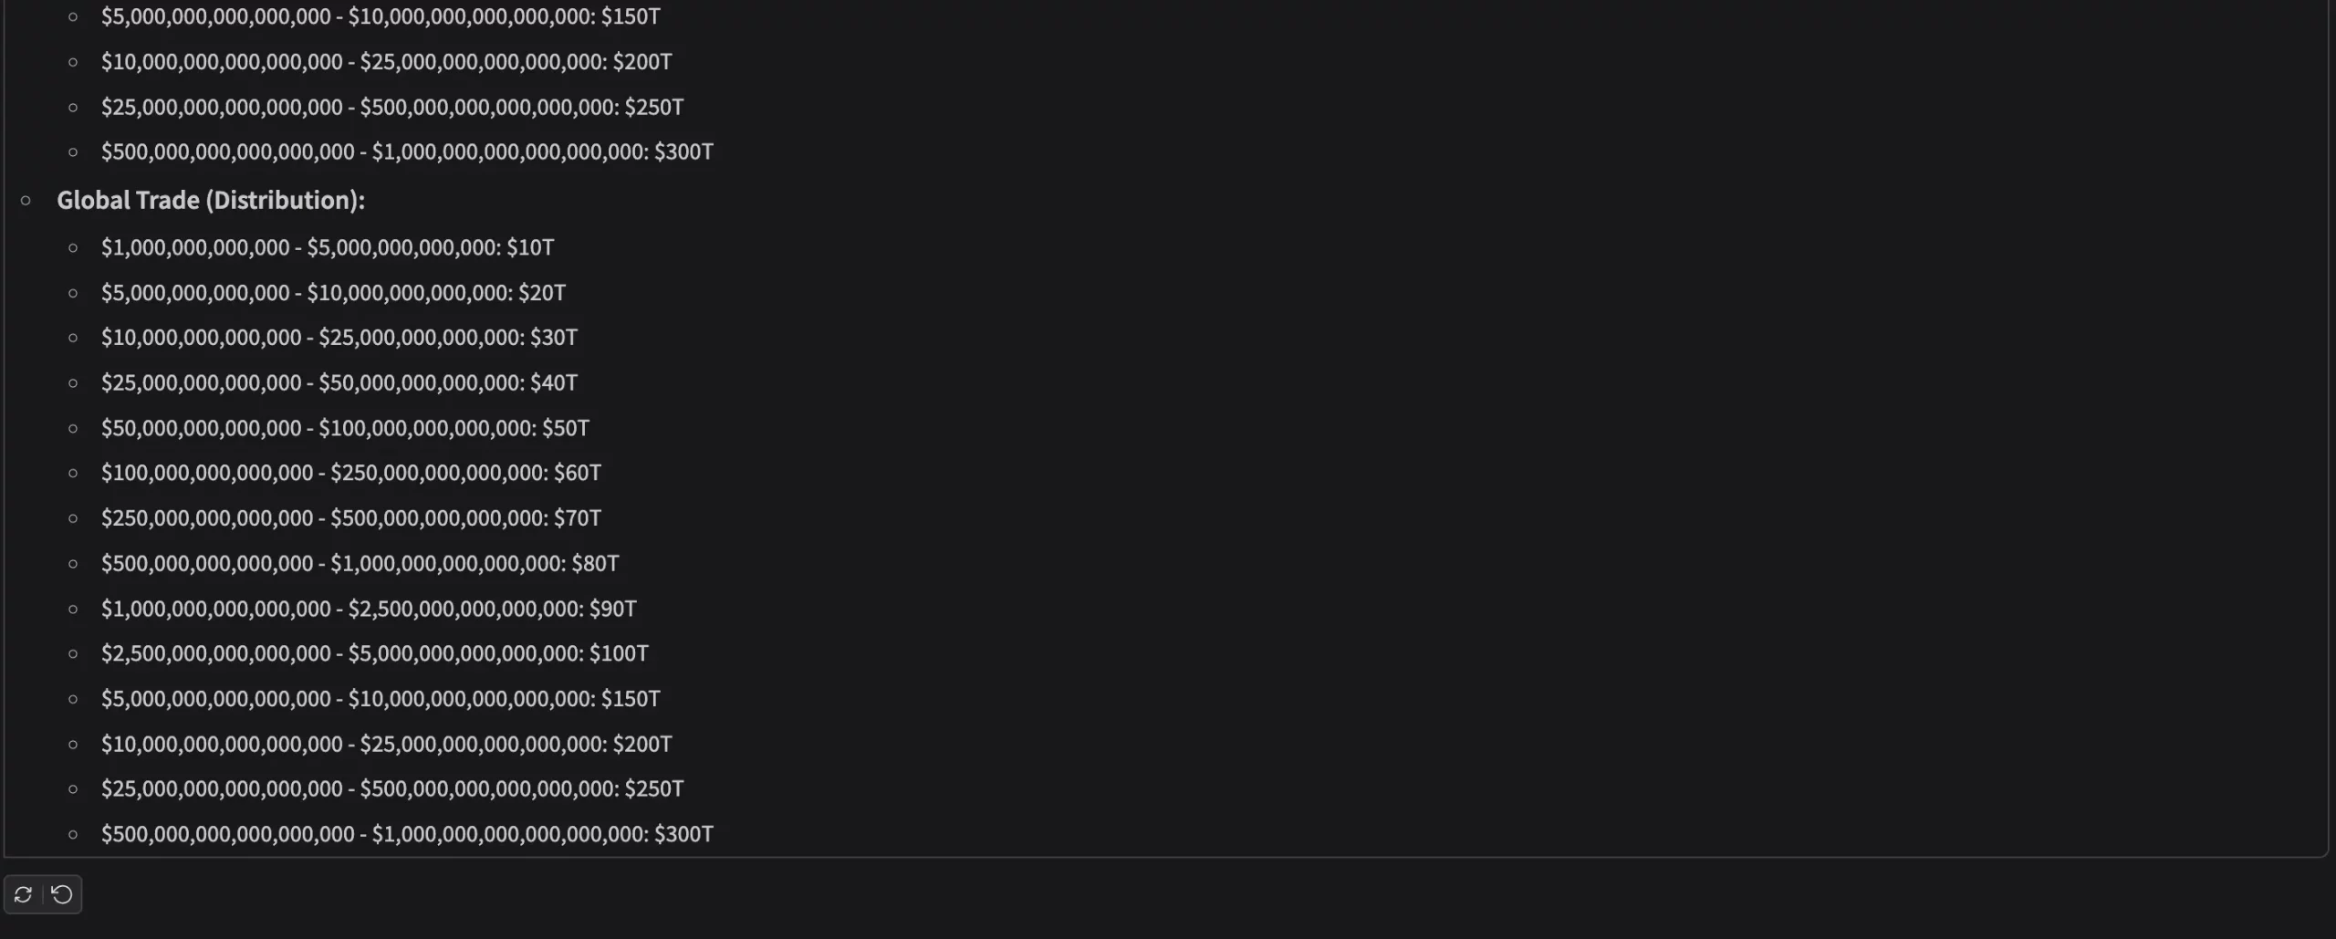The width and height of the screenshot is (2336, 939).
Task: Select the line ending in $40T
Action: tap(339, 382)
